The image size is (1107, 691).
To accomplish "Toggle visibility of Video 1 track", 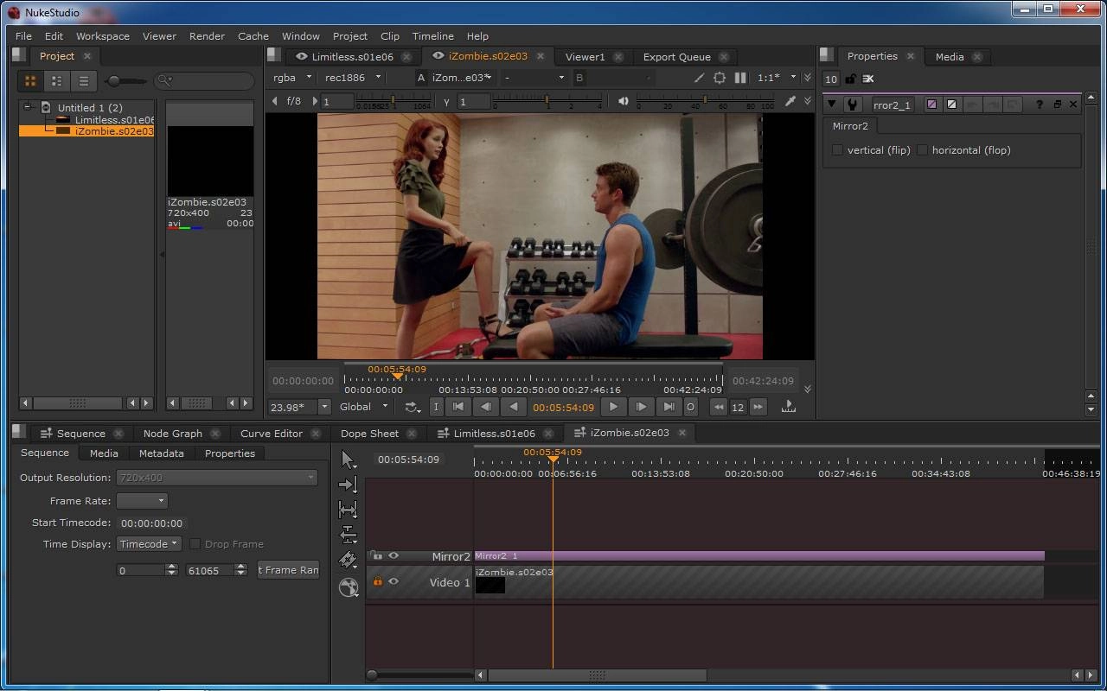I will [394, 582].
